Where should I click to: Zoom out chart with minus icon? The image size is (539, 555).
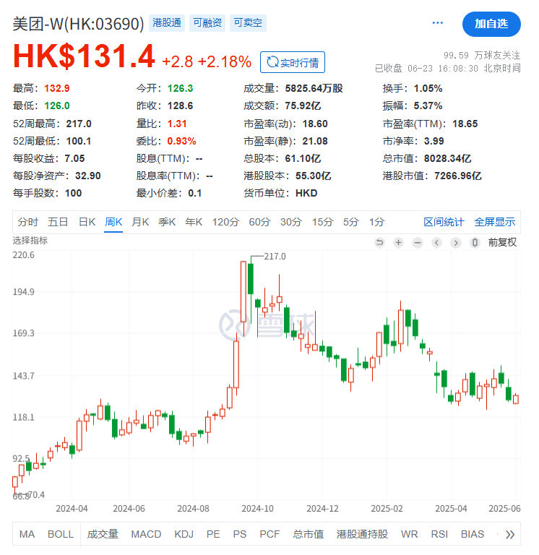(x=418, y=243)
